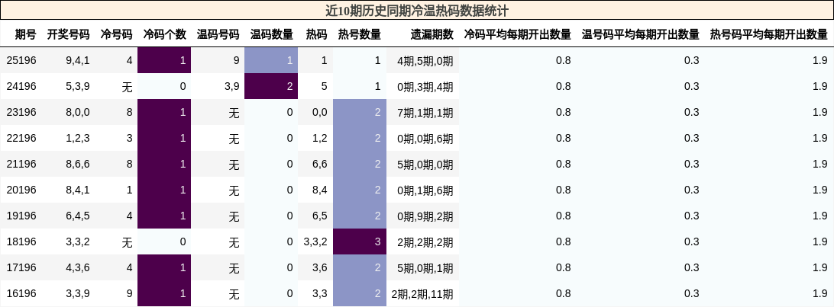Click omission value 2期,2期,2期

click(425, 241)
